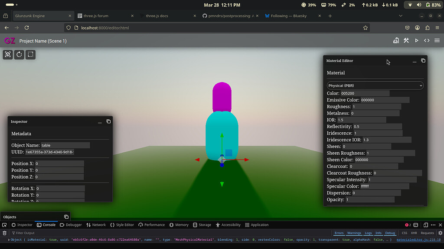444x249 pixels.
Task: Select the rotate tool icon
Action: [18, 54]
